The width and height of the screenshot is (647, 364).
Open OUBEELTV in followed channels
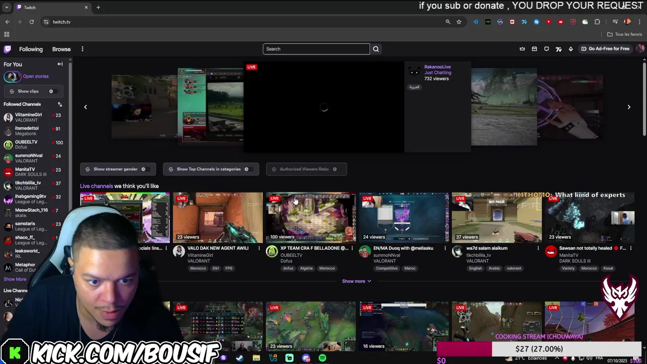[32, 145]
